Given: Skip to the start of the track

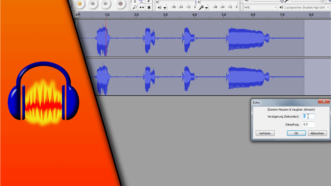Looking at the screenshot, I should tap(93, 4).
